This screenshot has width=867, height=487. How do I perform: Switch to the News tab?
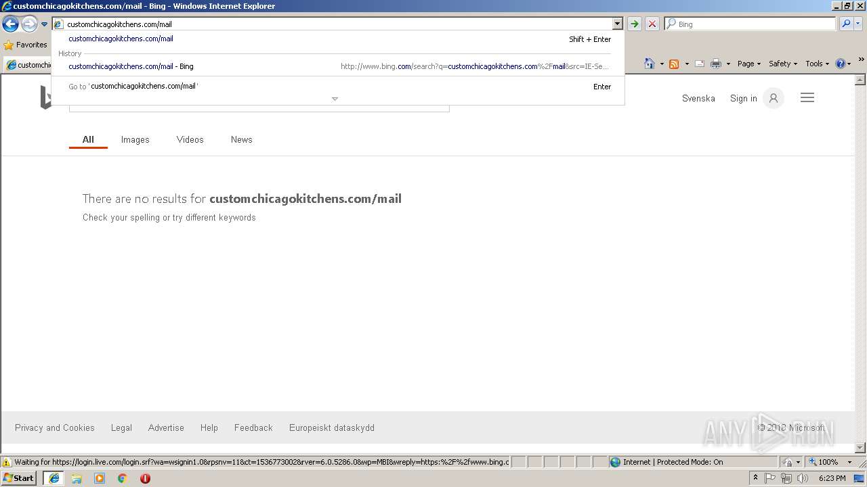coord(241,139)
